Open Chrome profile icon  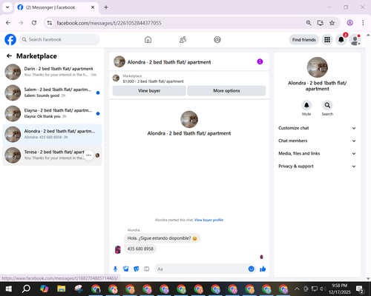pos(349,23)
